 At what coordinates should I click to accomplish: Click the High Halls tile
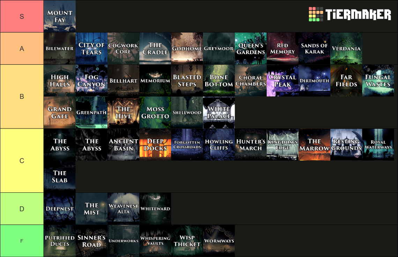tap(60, 81)
